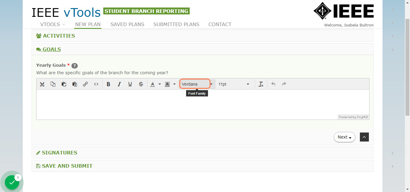410x192 pixels.
Task: Open the Verdana font family dropdown
Action: point(197,84)
